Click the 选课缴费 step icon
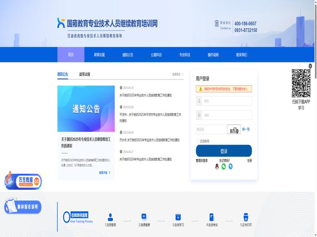317x237 pixels. point(144,217)
